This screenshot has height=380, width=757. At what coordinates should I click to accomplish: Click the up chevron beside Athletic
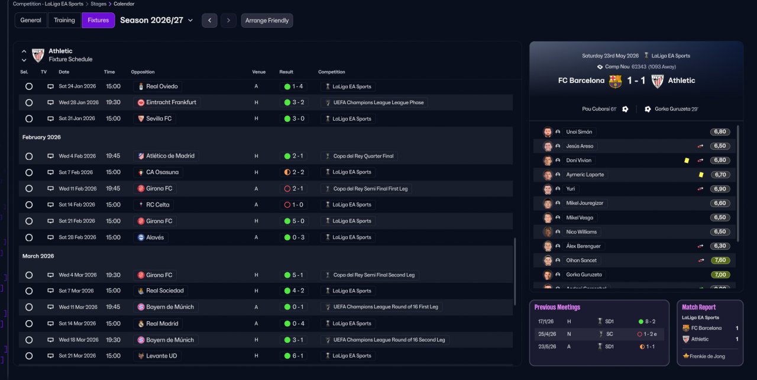(24, 51)
